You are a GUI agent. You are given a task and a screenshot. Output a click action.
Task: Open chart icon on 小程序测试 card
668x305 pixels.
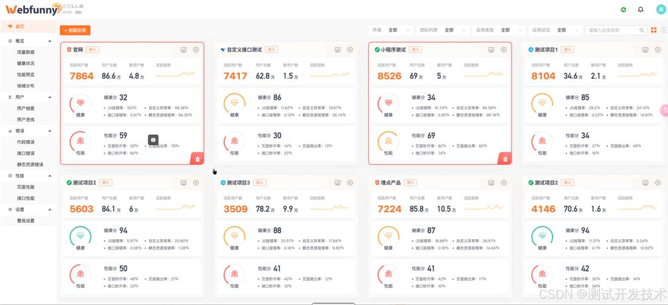click(x=491, y=50)
